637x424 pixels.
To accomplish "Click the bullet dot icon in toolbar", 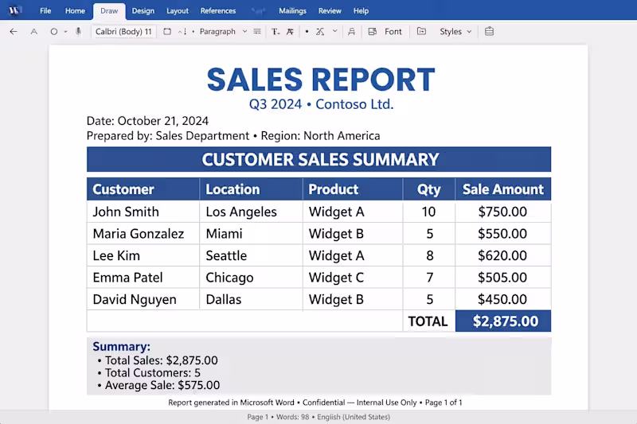I will (307, 31).
